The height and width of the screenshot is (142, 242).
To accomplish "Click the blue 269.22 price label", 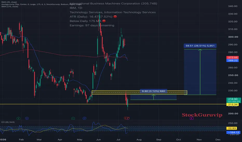I will coord(233,60).
